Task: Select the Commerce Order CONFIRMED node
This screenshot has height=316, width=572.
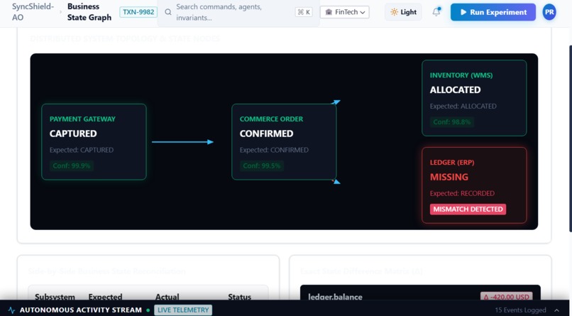Action: click(284, 142)
